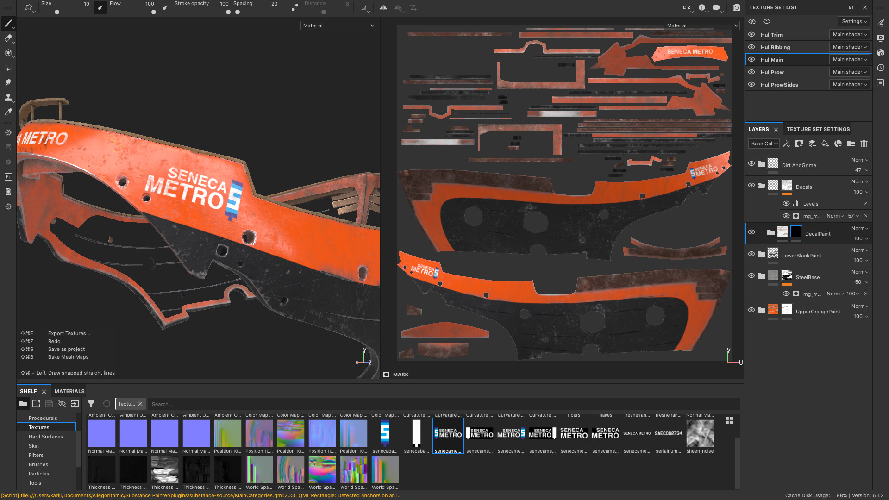Select the UpperOrangePaint layer
The height and width of the screenshot is (500, 889).
808,311
